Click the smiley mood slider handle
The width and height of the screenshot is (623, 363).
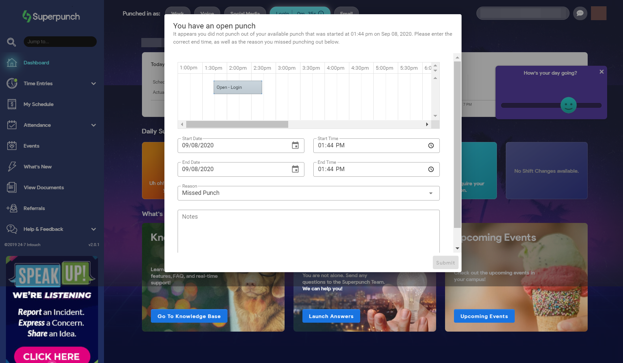click(568, 105)
